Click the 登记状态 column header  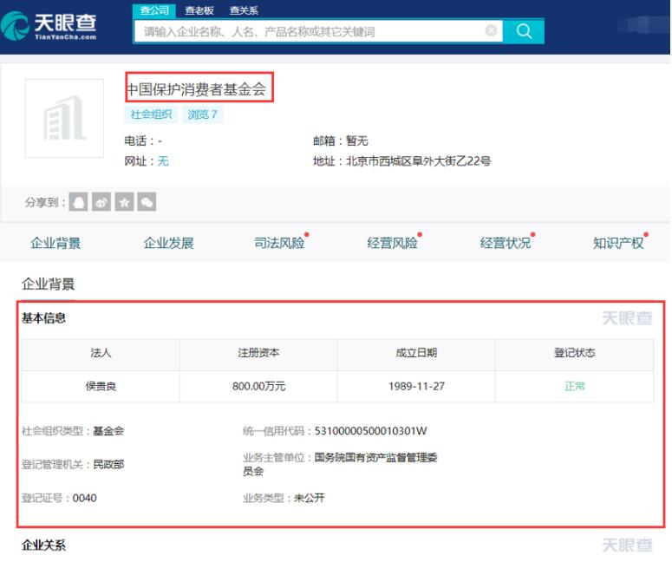click(x=575, y=353)
